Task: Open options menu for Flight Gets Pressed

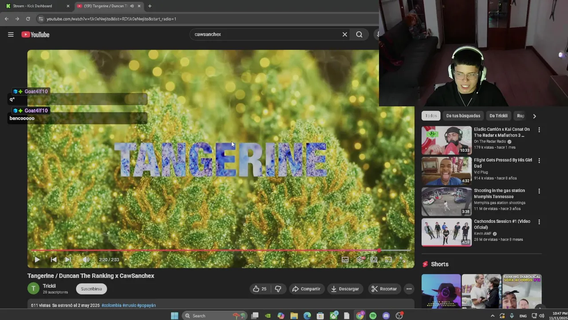Action: (539, 160)
